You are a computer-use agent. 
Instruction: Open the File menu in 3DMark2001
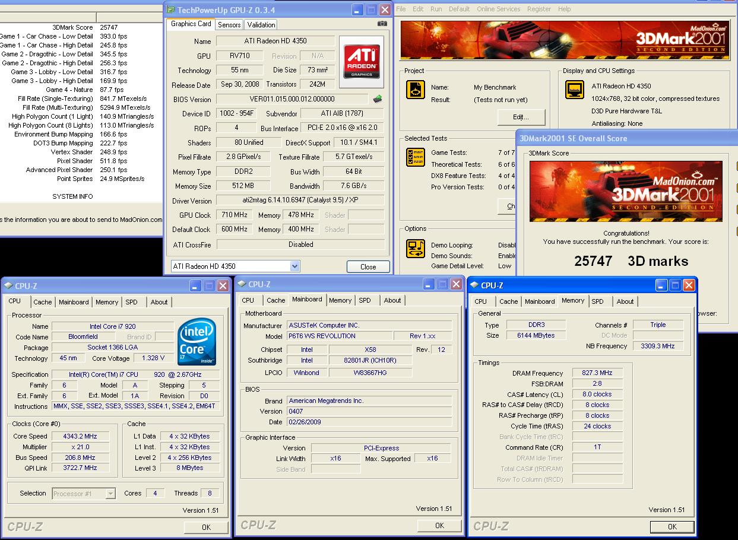[x=401, y=9]
